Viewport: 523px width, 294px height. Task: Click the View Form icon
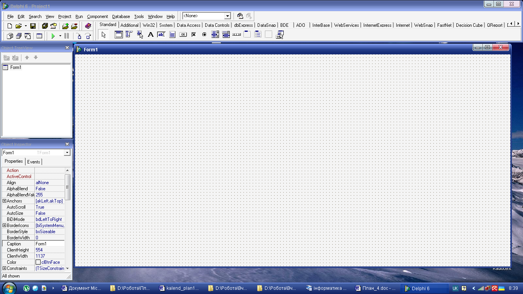18,36
